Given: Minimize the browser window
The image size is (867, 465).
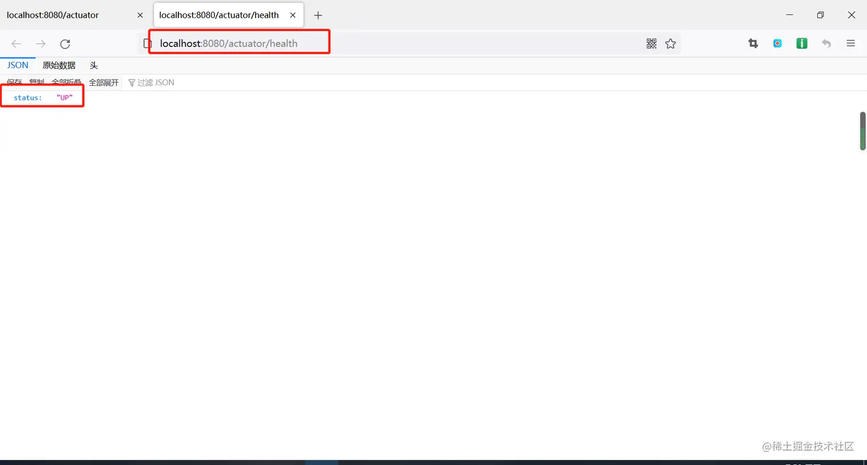Looking at the screenshot, I should pyautogui.click(x=790, y=15).
